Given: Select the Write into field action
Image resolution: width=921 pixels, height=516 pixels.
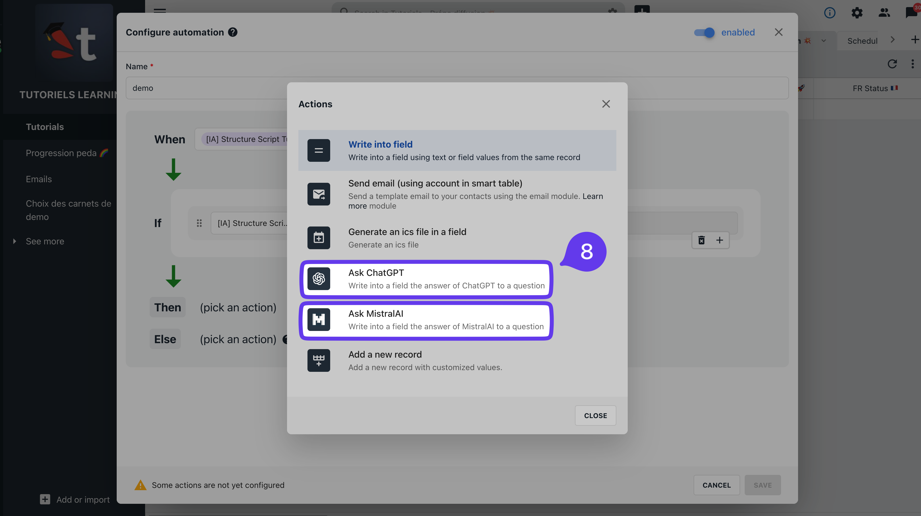Looking at the screenshot, I should point(457,150).
